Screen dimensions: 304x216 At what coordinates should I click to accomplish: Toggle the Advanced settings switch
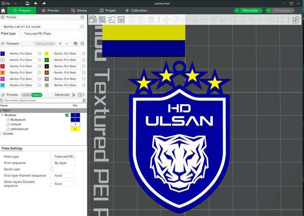click(x=72, y=95)
